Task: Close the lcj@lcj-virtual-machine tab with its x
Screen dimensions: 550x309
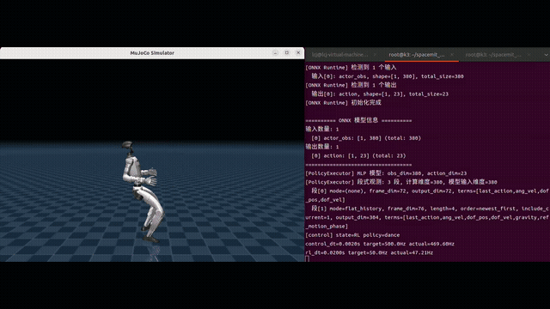Action: (x=375, y=55)
